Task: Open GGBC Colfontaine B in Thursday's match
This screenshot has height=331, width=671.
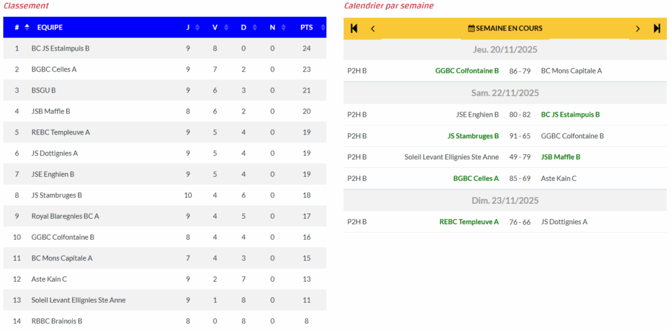Action: (x=467, y=71)
